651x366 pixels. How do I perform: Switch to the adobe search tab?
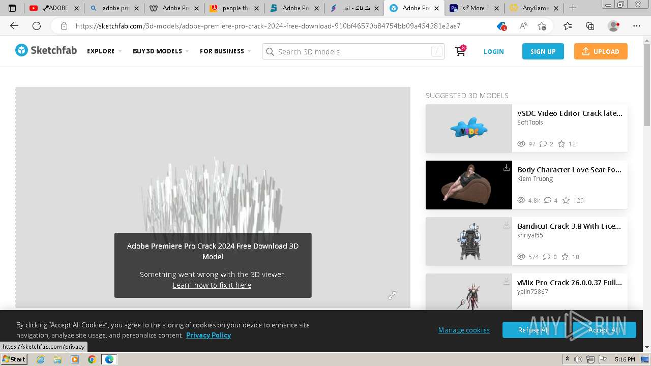114,8
